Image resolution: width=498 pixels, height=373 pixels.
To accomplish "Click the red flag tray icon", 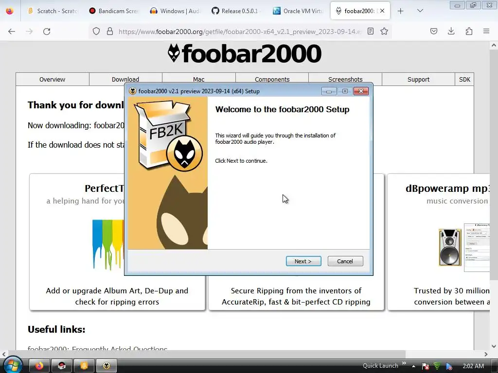I will [426, 366].
